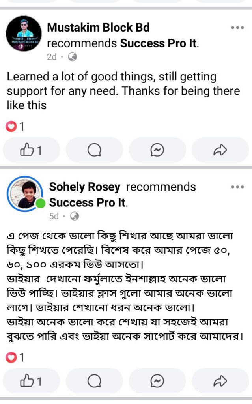Like Mustakim Block Bd's recommendation post
This screenshot has width=252, height=404.
point(31,150)
